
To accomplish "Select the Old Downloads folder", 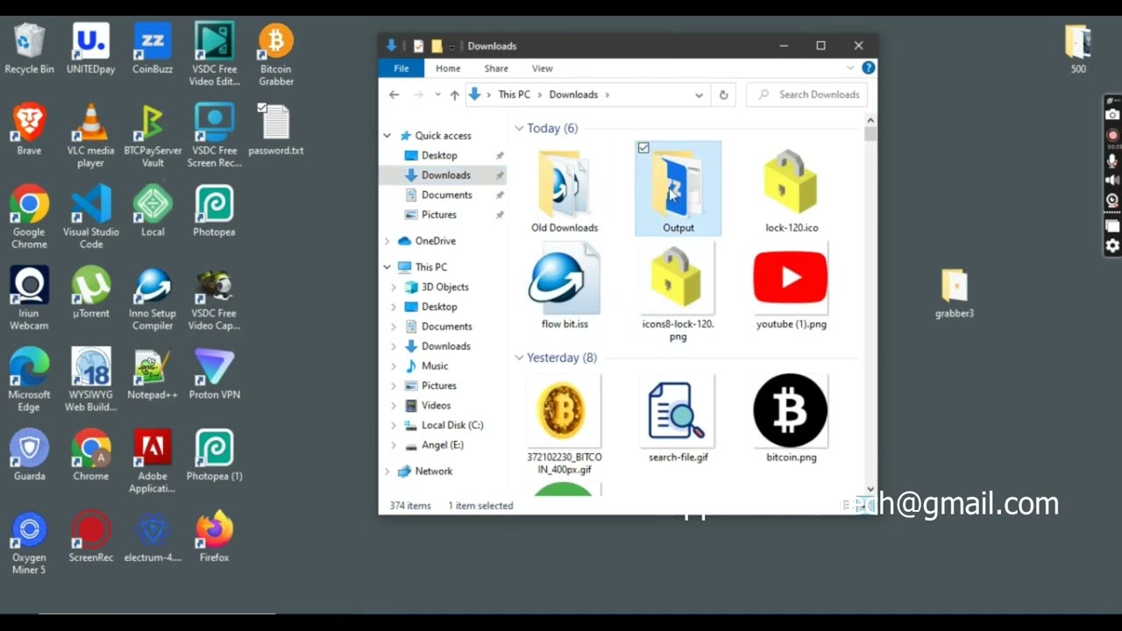I will tap(565, 190).
